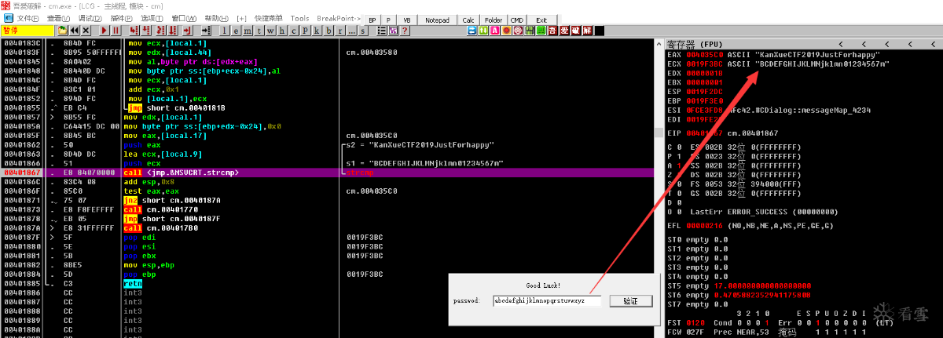Click the pink 'A' plugin icon
The width and height of the screenshot is (943, 338).
pyautogui.click(x=494, y=31)
